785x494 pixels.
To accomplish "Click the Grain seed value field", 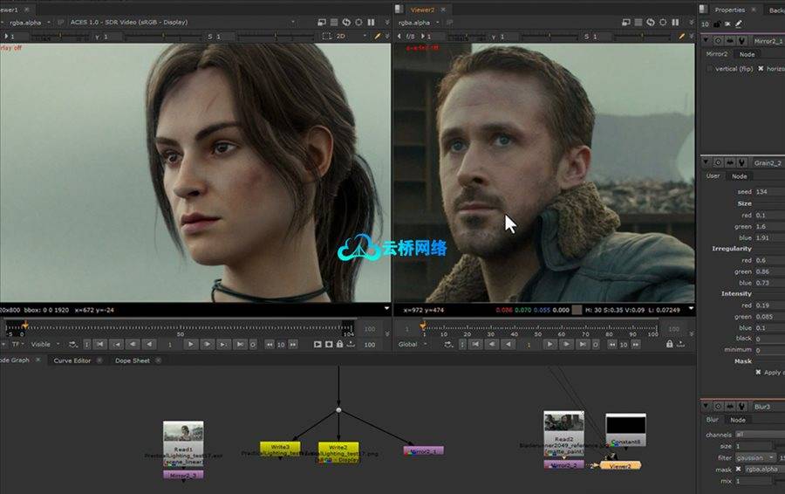I will 768,191.
